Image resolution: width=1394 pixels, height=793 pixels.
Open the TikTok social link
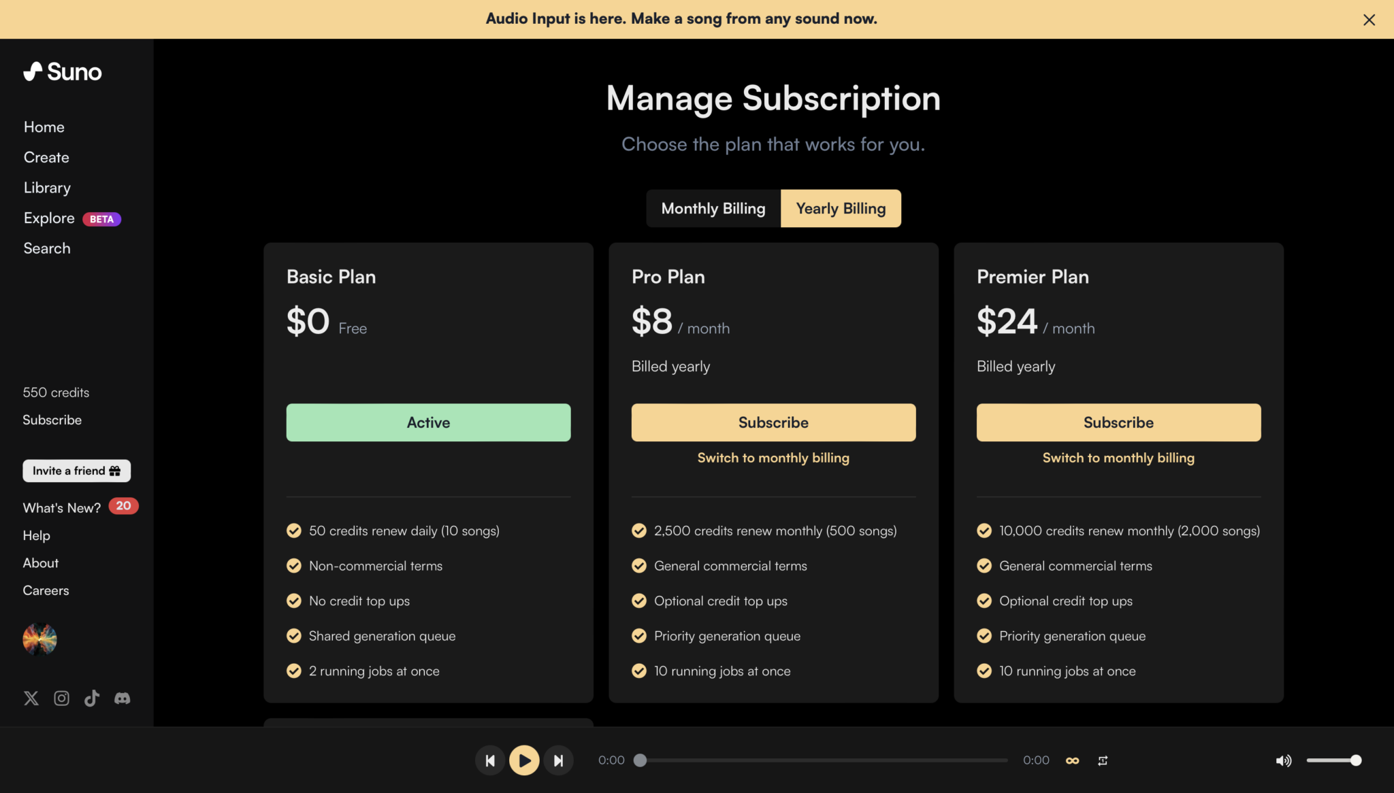pos(92,698)
